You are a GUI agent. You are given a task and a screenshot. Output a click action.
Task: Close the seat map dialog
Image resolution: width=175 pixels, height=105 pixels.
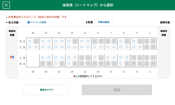(x=6, y=5)
